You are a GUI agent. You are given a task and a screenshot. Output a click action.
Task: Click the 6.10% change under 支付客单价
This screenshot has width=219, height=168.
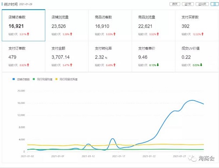pos(153,65)
